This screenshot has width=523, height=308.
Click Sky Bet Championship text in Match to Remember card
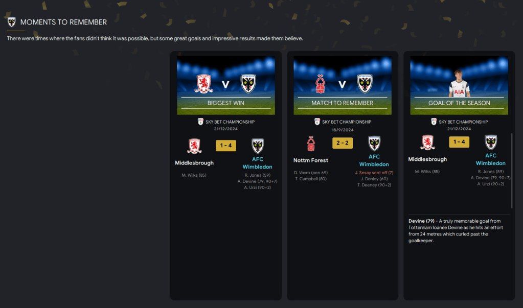point(347,122)
